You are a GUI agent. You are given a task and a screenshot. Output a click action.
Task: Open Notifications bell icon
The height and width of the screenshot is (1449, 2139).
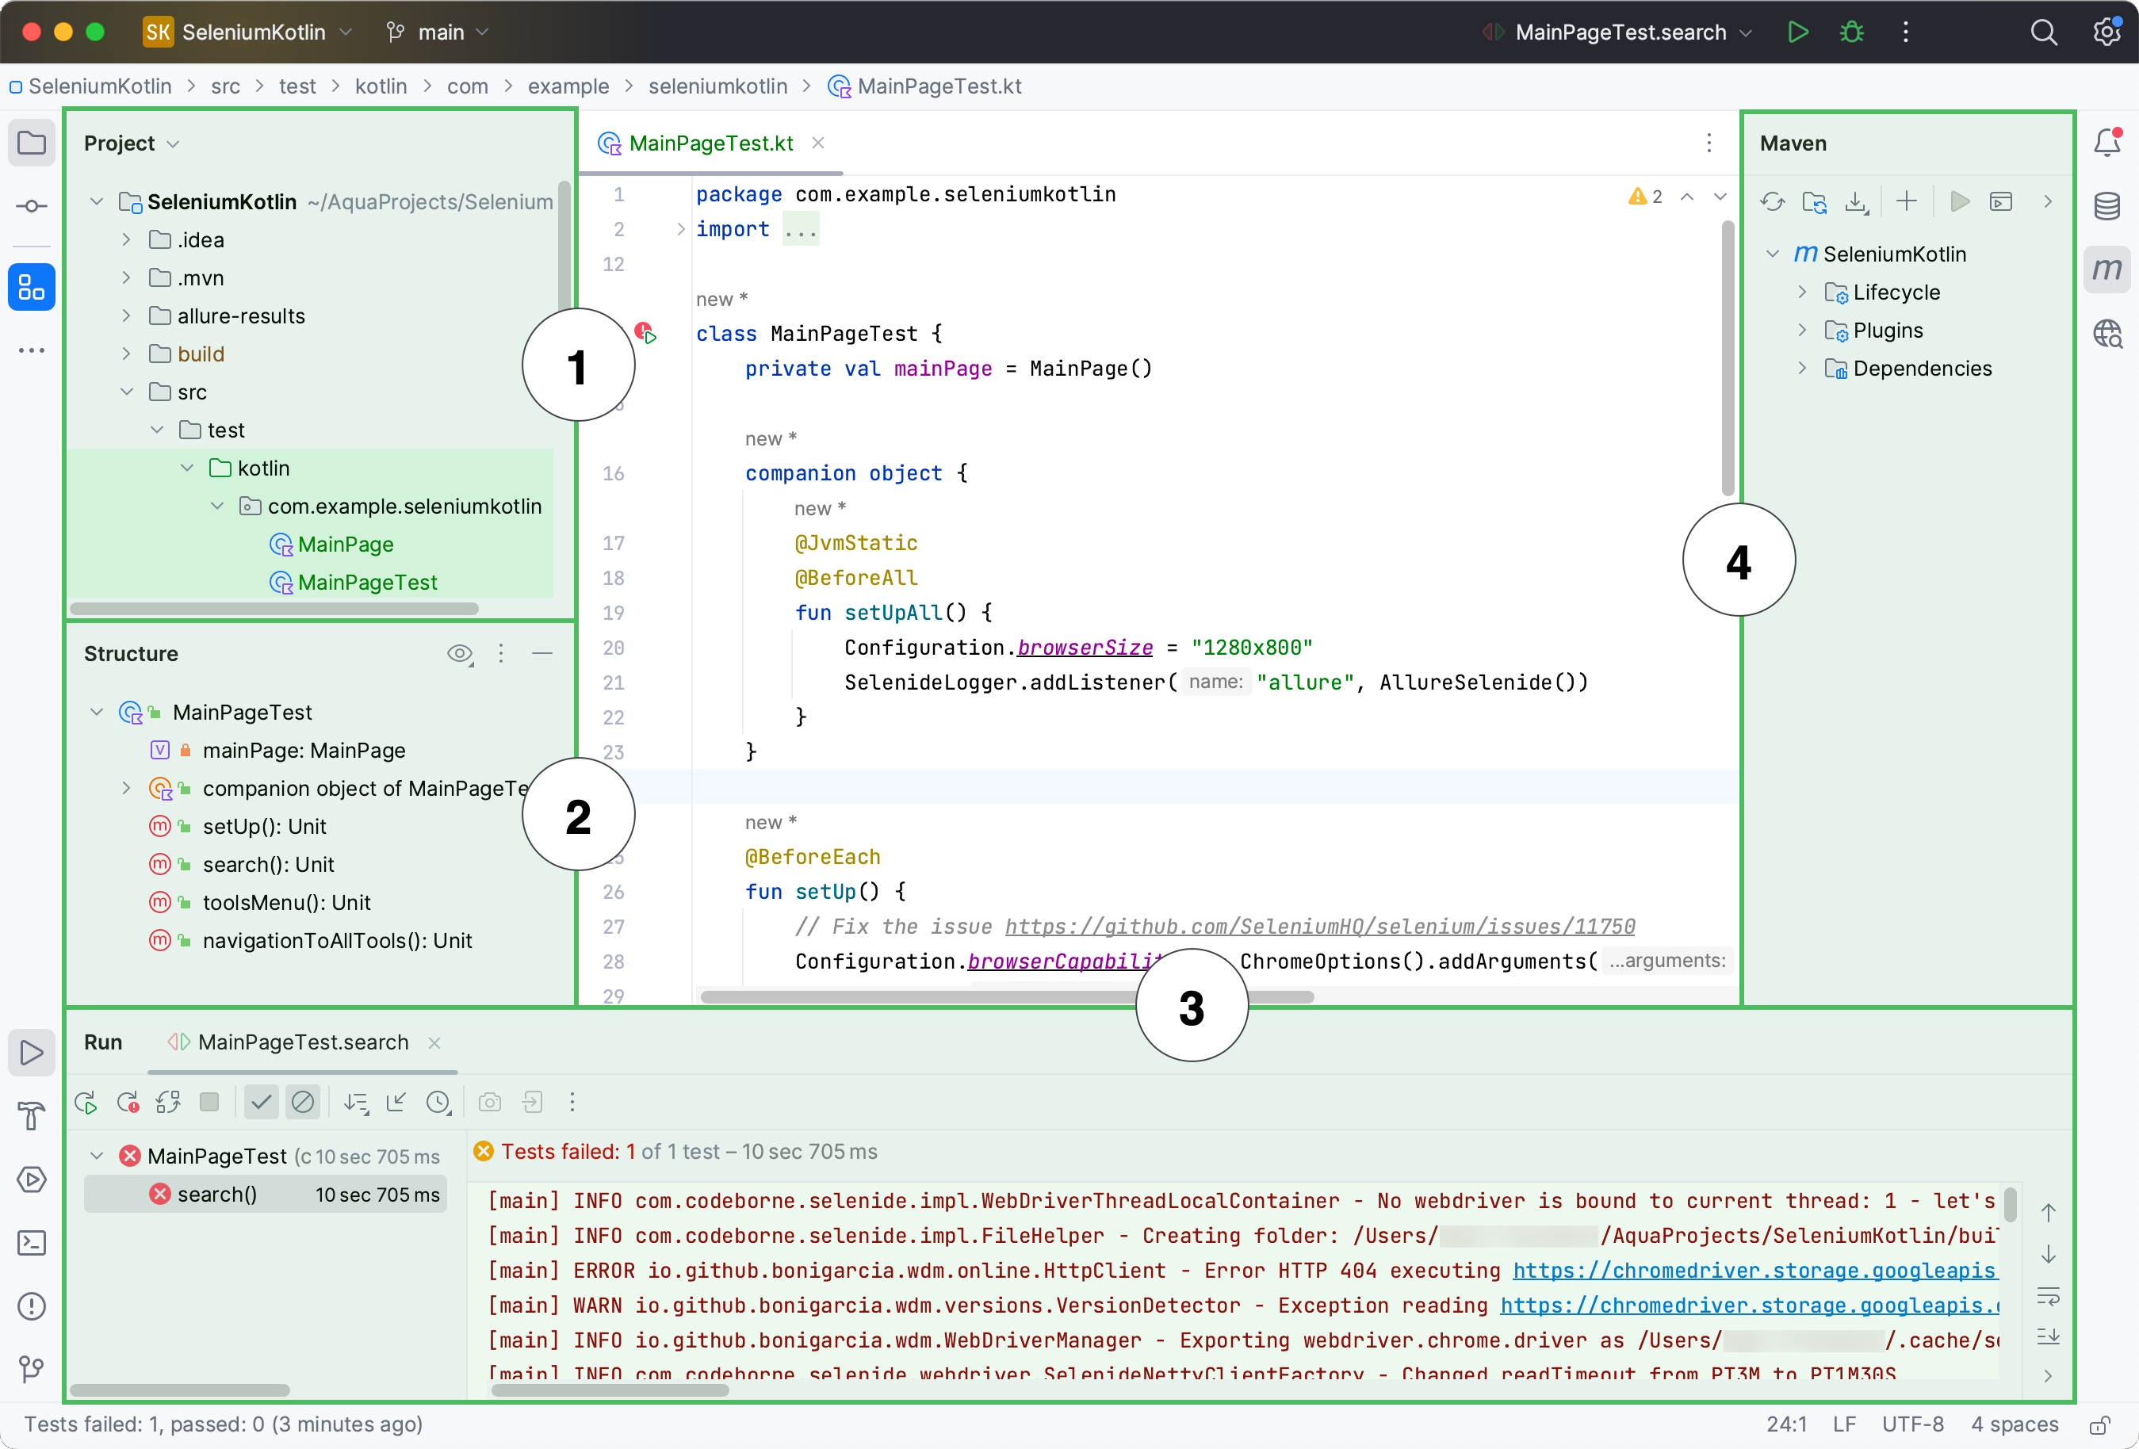point(2106,143)
